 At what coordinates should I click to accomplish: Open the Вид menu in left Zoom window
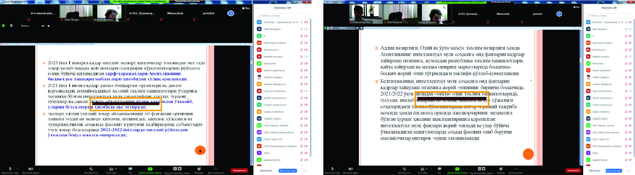pyautogui.click(x=246, y=8)
